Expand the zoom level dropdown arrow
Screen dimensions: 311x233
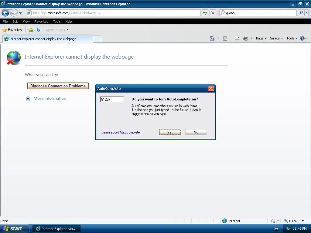(303, 221)
